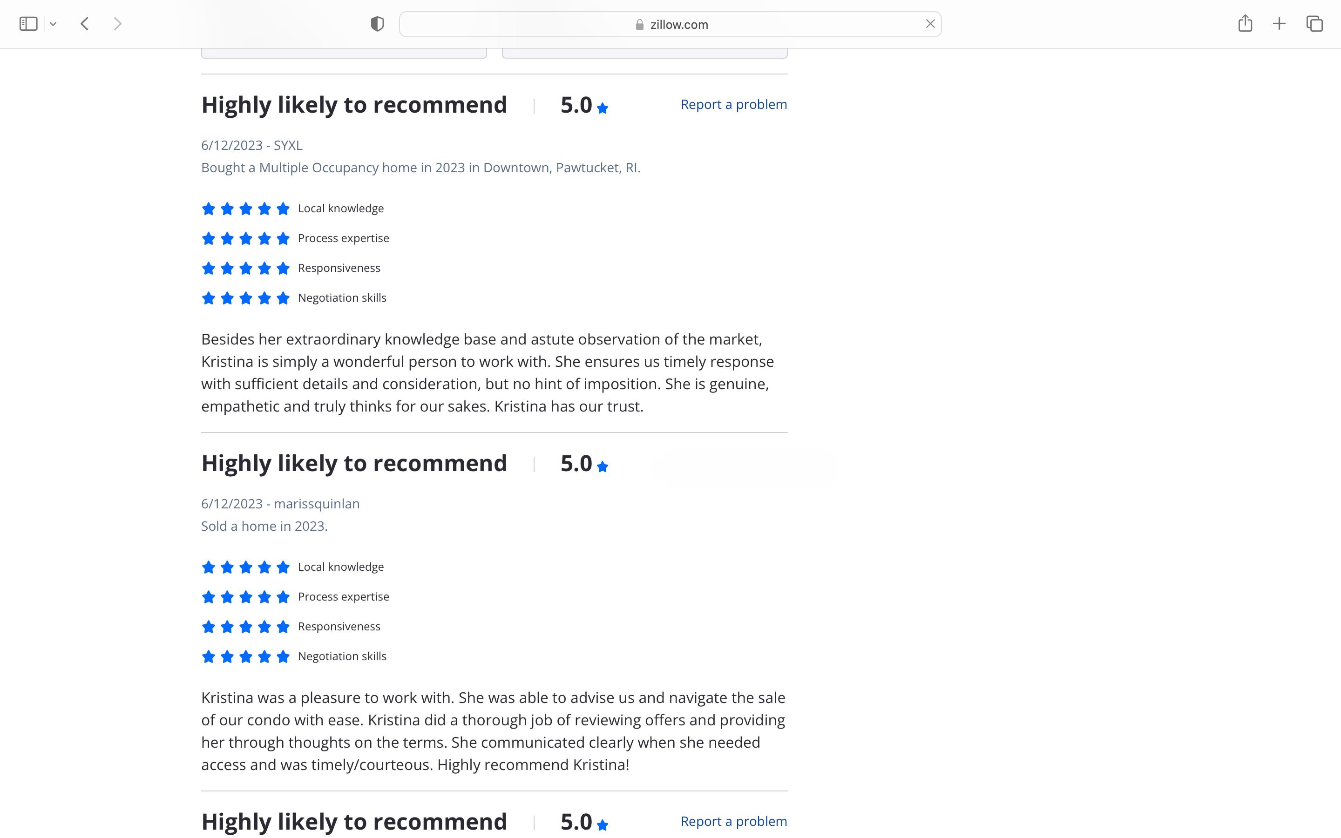Report a problem on the bottom review
This screenshot has width=1341, height=838.
coord(733,821)
